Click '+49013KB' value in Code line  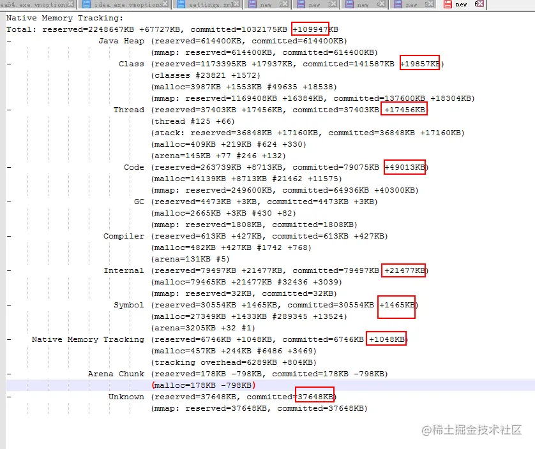[x=405, y=167]
